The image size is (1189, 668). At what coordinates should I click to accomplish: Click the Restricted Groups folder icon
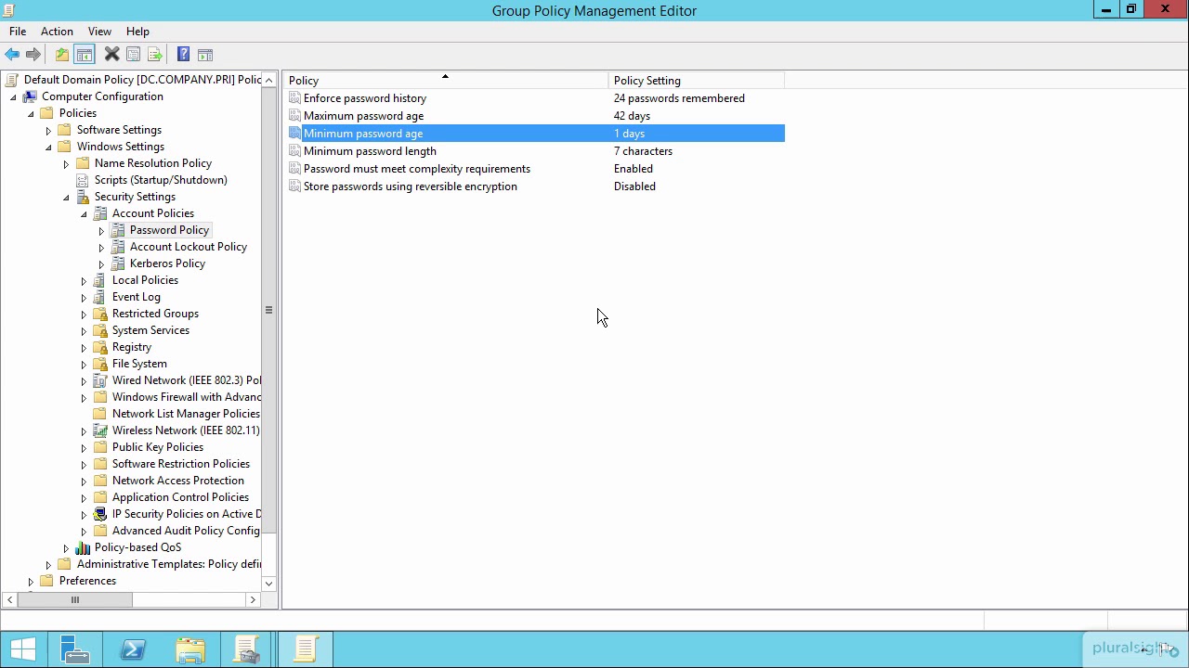click(x=99, y=314)
